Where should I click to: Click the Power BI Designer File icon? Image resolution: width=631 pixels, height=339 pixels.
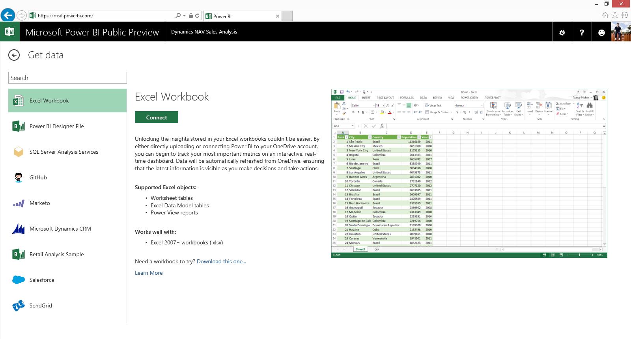pyautogui.click(x=18, y=126)
